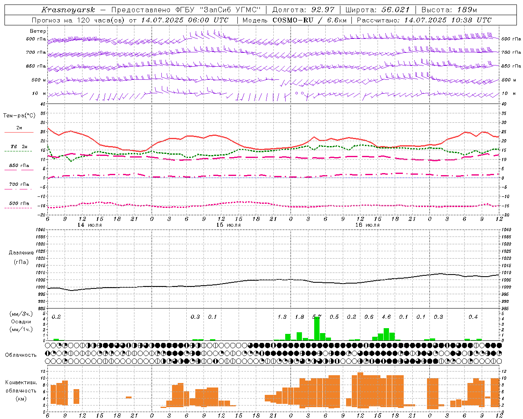Click the 0.6 precipitation value

369,317
